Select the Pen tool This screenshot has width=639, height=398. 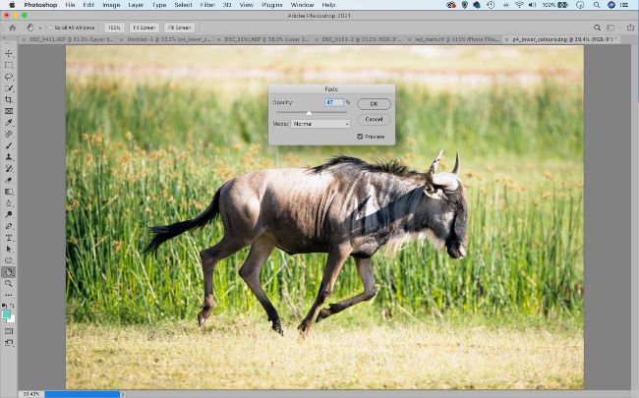tap(9, 226)
